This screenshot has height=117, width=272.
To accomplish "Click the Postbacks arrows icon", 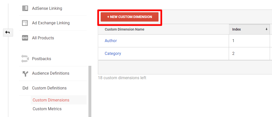I will tap(25, 59).
